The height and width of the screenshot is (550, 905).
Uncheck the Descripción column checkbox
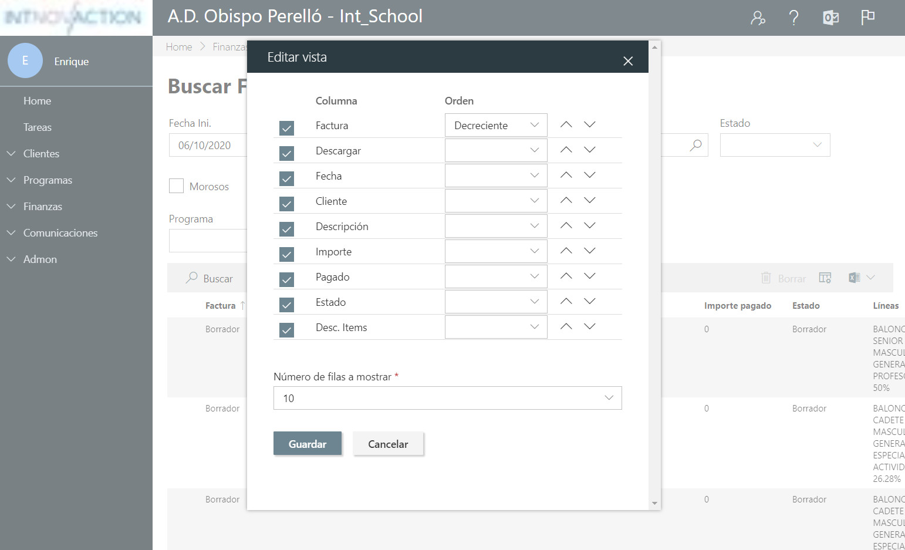point(286,229)
